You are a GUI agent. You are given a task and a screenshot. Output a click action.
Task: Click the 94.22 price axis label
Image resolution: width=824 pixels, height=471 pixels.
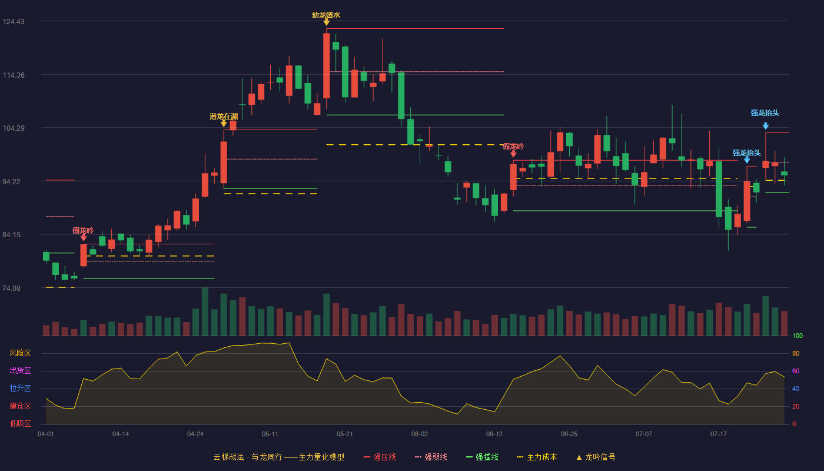pyautogui.click(x=14, y=182)
